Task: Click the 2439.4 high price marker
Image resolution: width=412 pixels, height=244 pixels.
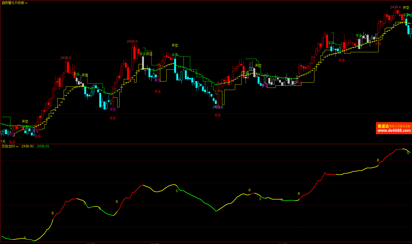Action: tap(395, 7)
